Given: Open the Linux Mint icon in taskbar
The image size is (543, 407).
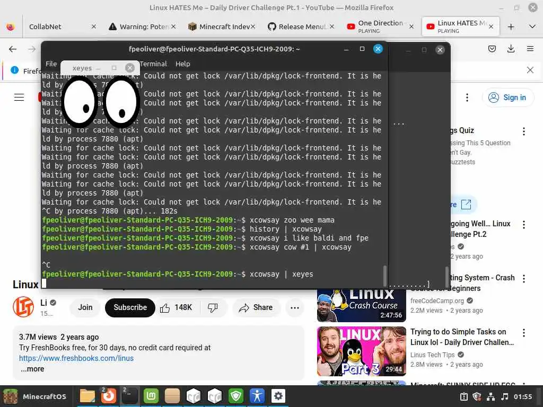Looking at the screenshot, I should click(151, 396).
